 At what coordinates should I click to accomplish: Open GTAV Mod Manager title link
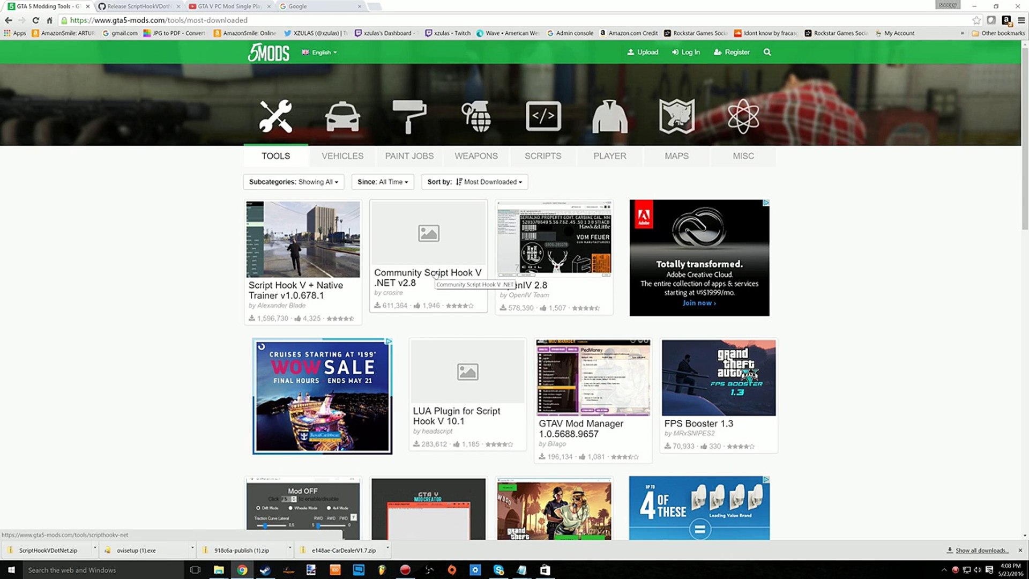click(x=581, y=428)
